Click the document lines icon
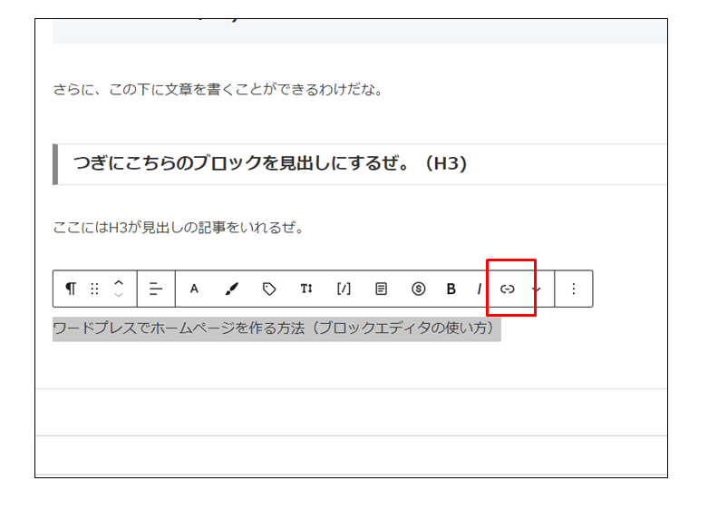Image resolution: width=708 pixels, height=510 pixels. tap(381, 289)
